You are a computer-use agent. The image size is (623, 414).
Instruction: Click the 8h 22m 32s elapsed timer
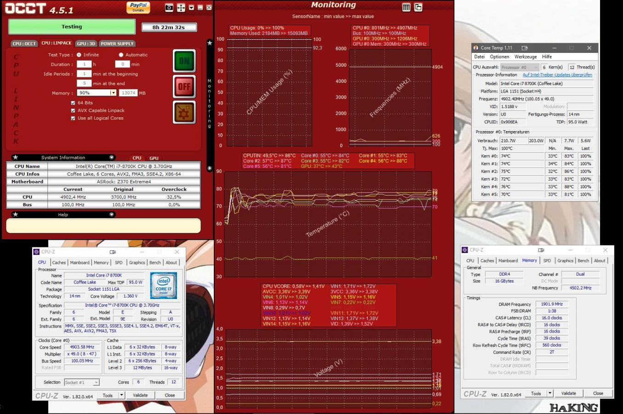(x=169, y=27)
